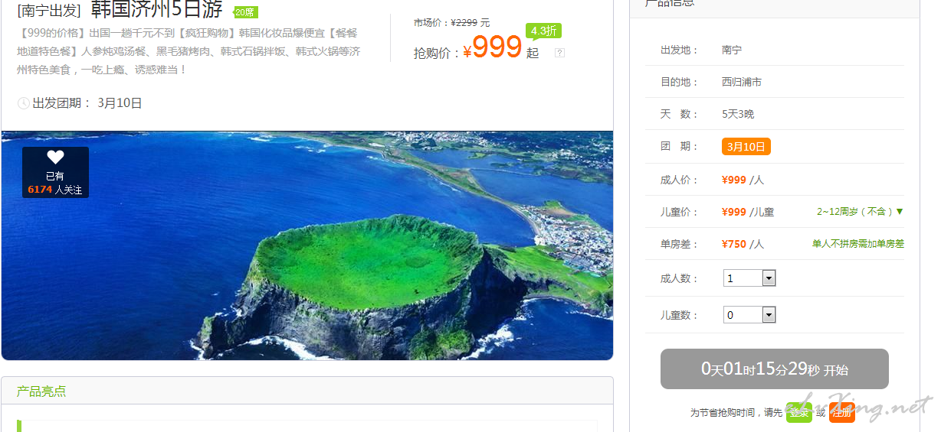Viewport: 941px width, 432px height.
Task: Click the 4.3折 discount badge
Action: [x=543, y=31]
